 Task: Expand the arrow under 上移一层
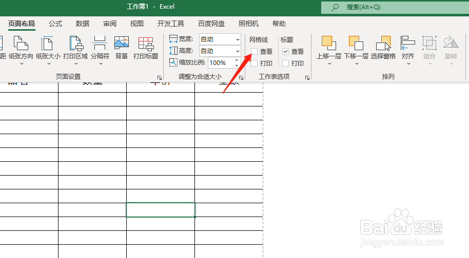(329, 63)
